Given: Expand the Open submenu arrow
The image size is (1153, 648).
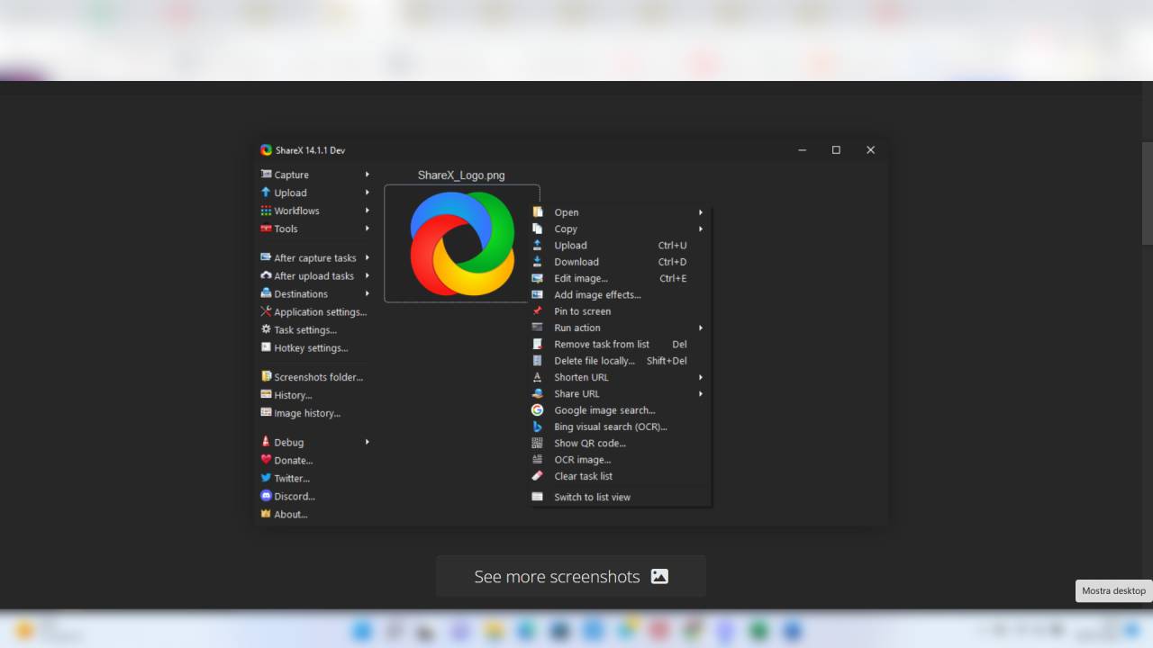Looking at the screenshot, I should [x=700, y=212].
